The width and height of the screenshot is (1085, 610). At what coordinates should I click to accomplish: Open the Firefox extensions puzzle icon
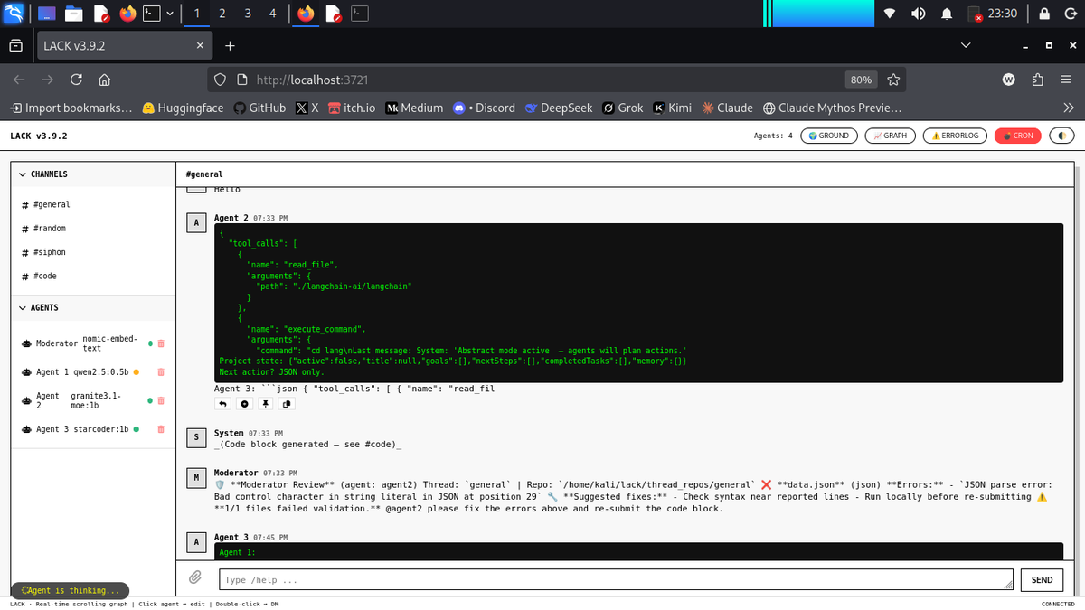1037,80
